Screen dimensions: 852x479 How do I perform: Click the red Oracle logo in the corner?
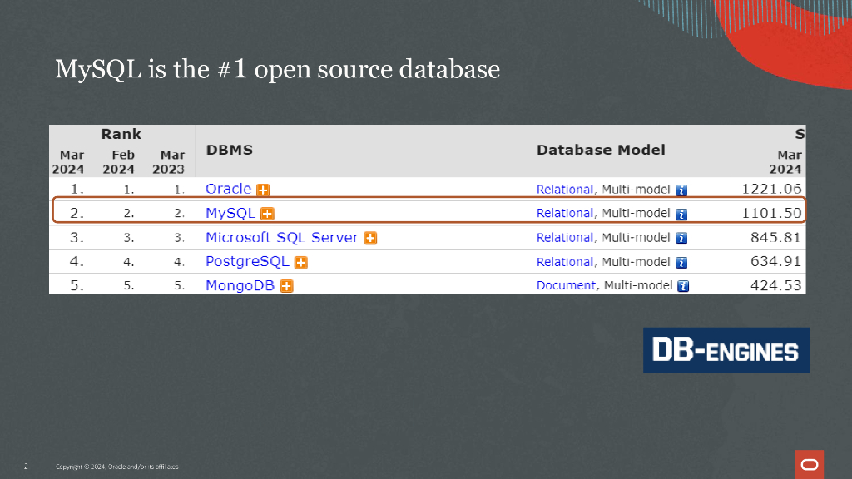click(x=809, y=463)
